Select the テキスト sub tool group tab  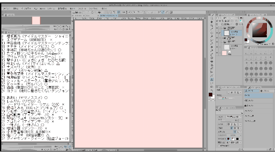pos(251,91)
